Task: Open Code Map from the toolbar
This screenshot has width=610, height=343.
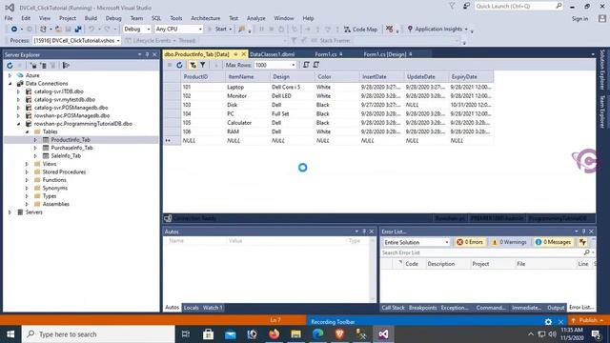Action: pos(360,30)
